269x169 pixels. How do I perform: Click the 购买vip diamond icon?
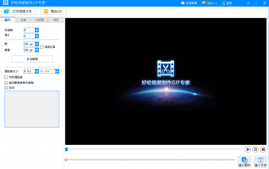click(x=204, y=3)
